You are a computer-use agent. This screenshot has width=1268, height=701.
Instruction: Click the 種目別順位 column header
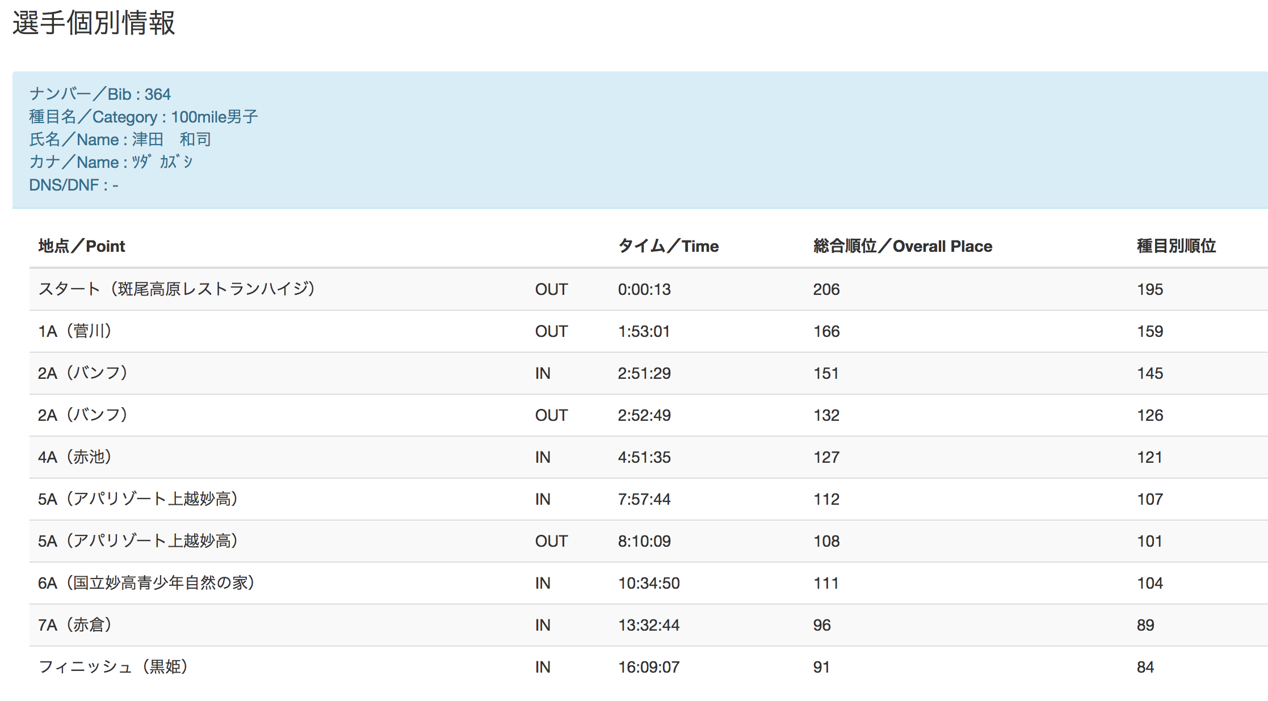[x=1176, y=246]
